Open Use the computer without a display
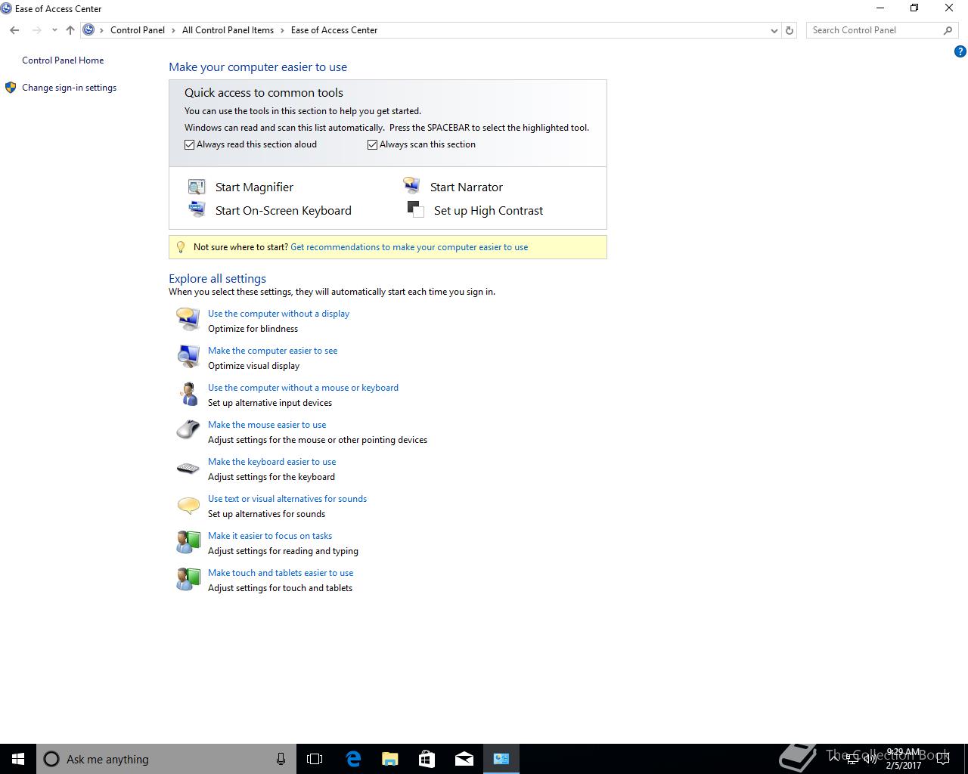The width and height of the screenshot is (968, 774). click(x=278, y=314)
